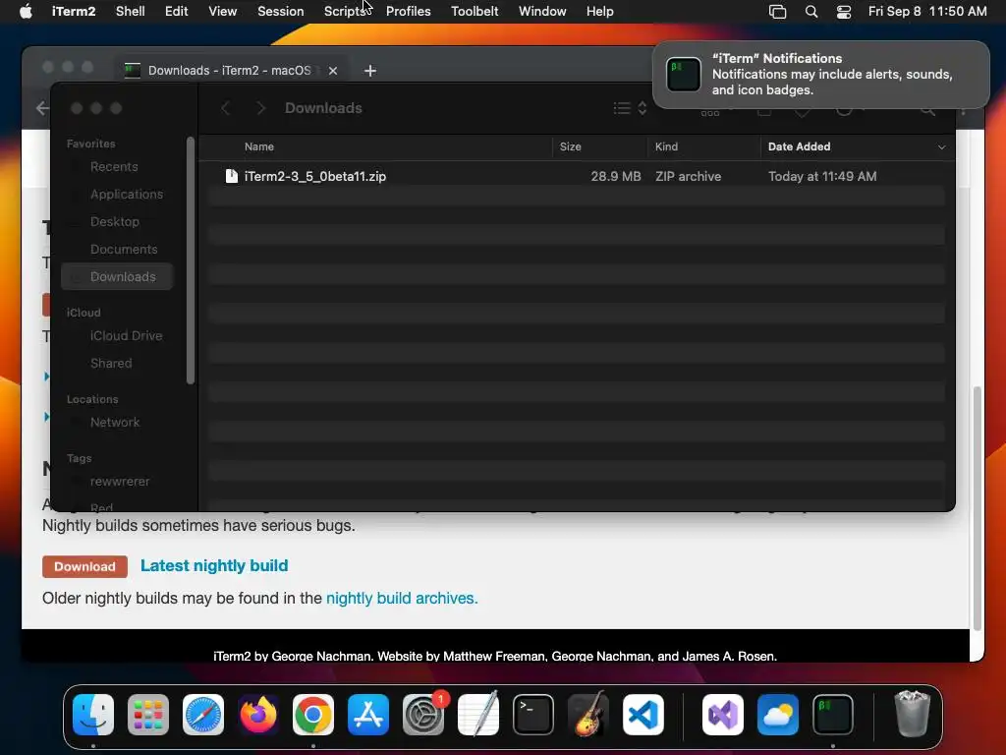1006x755 pixels.
Task: Click the Today at 11:49 AM cell
Action: click(822, 177)
